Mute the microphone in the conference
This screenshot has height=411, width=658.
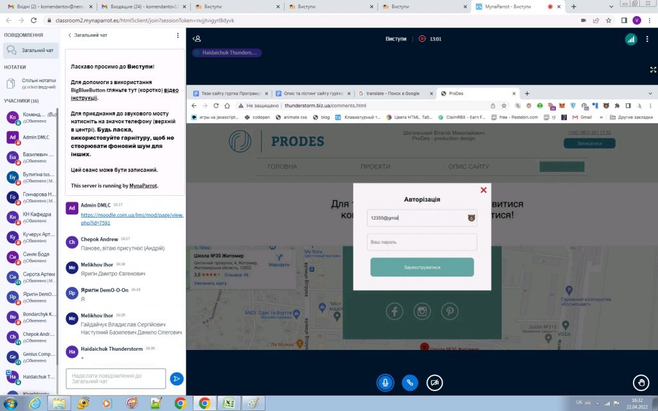[x=386, y=382]
